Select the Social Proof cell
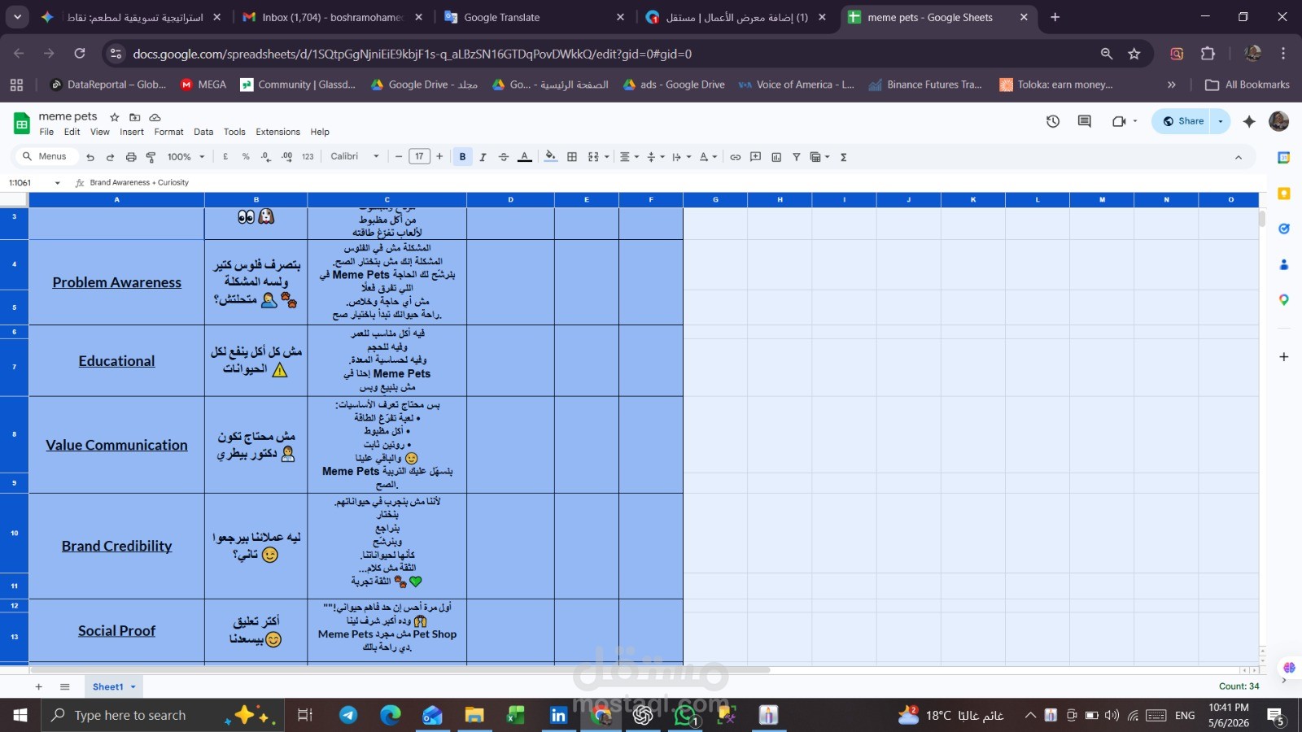The height and width of the screenshot is (732, 1302). point(116,631)
